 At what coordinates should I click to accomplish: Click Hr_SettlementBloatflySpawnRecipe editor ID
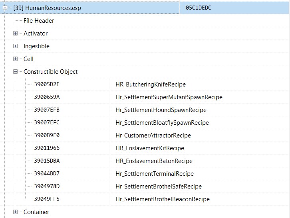pyautogui.click(x=162, y=123)
